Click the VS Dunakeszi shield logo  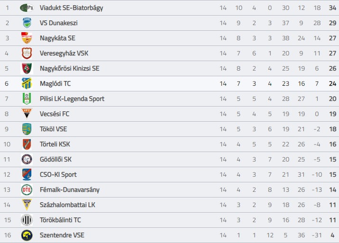(x=27, y=23)
